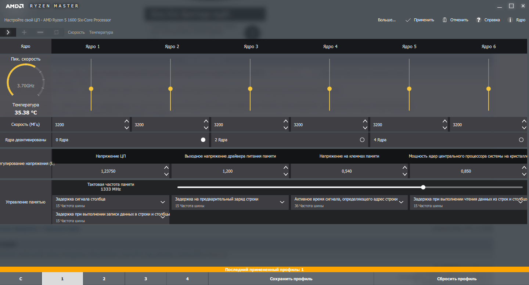
Task: Open the Больше... menu
Action: click(x=387, y=20)
